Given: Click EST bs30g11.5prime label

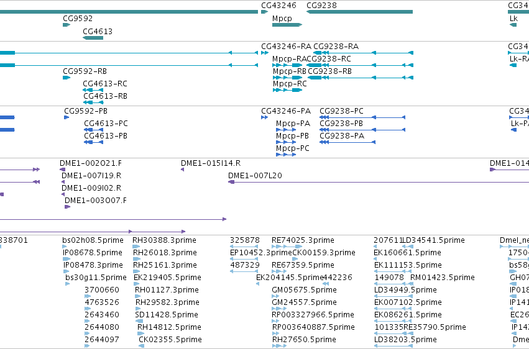Looking at the screenshot, I should click(x=96, y=278).
